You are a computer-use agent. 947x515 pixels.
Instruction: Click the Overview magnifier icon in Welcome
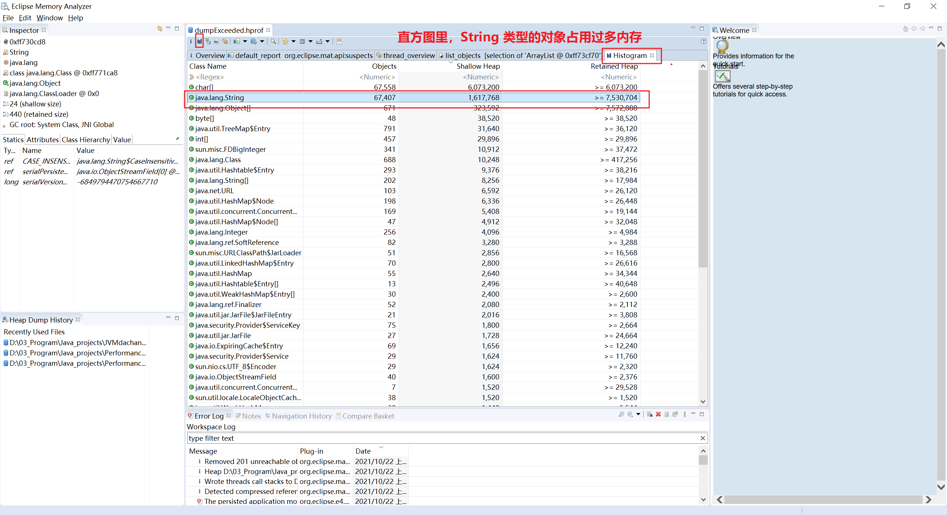coord(722,46)
